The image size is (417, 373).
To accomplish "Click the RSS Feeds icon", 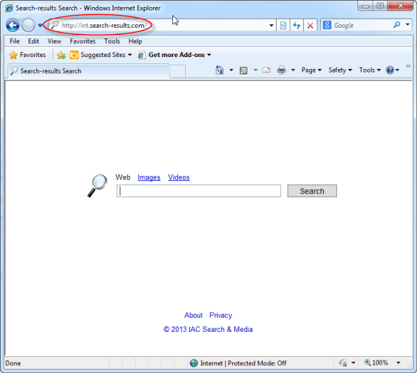I will tap(244, 70).
